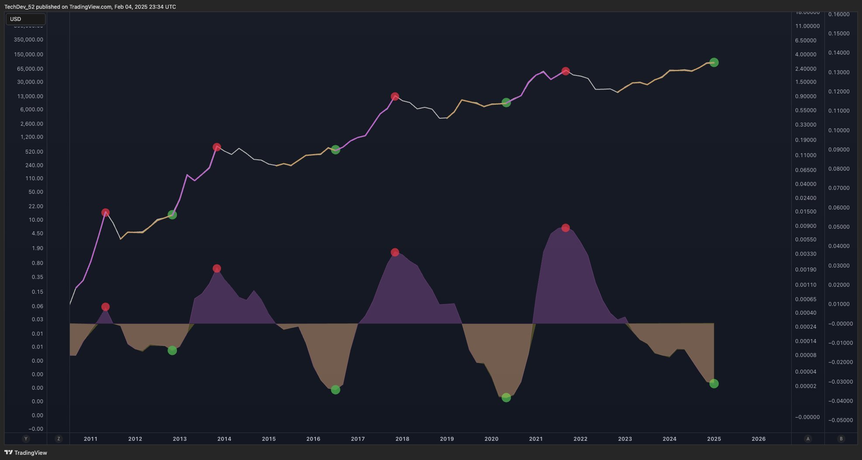This screenshot has height=460, width=862.
Task: Click the 4.50 price scale value
Action: (x=38, y=233)
